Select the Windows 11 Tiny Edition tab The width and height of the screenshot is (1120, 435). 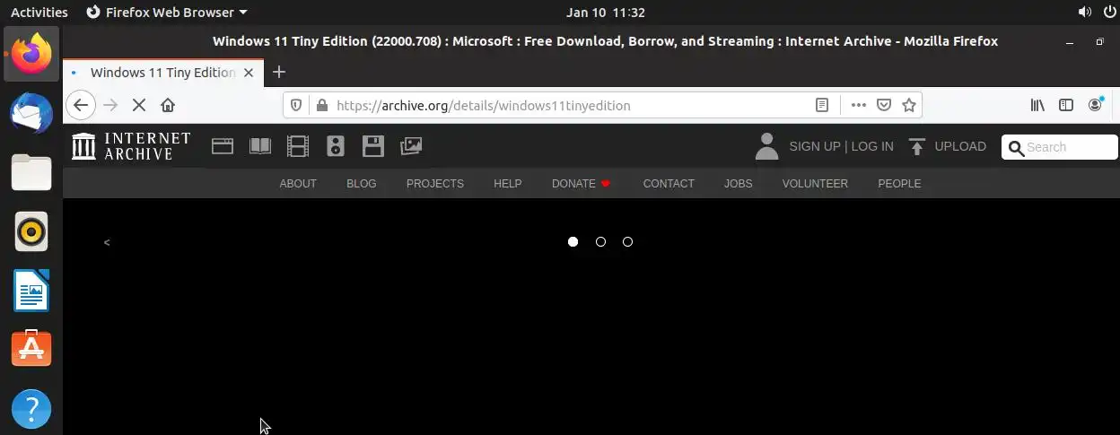coord(163,73)
